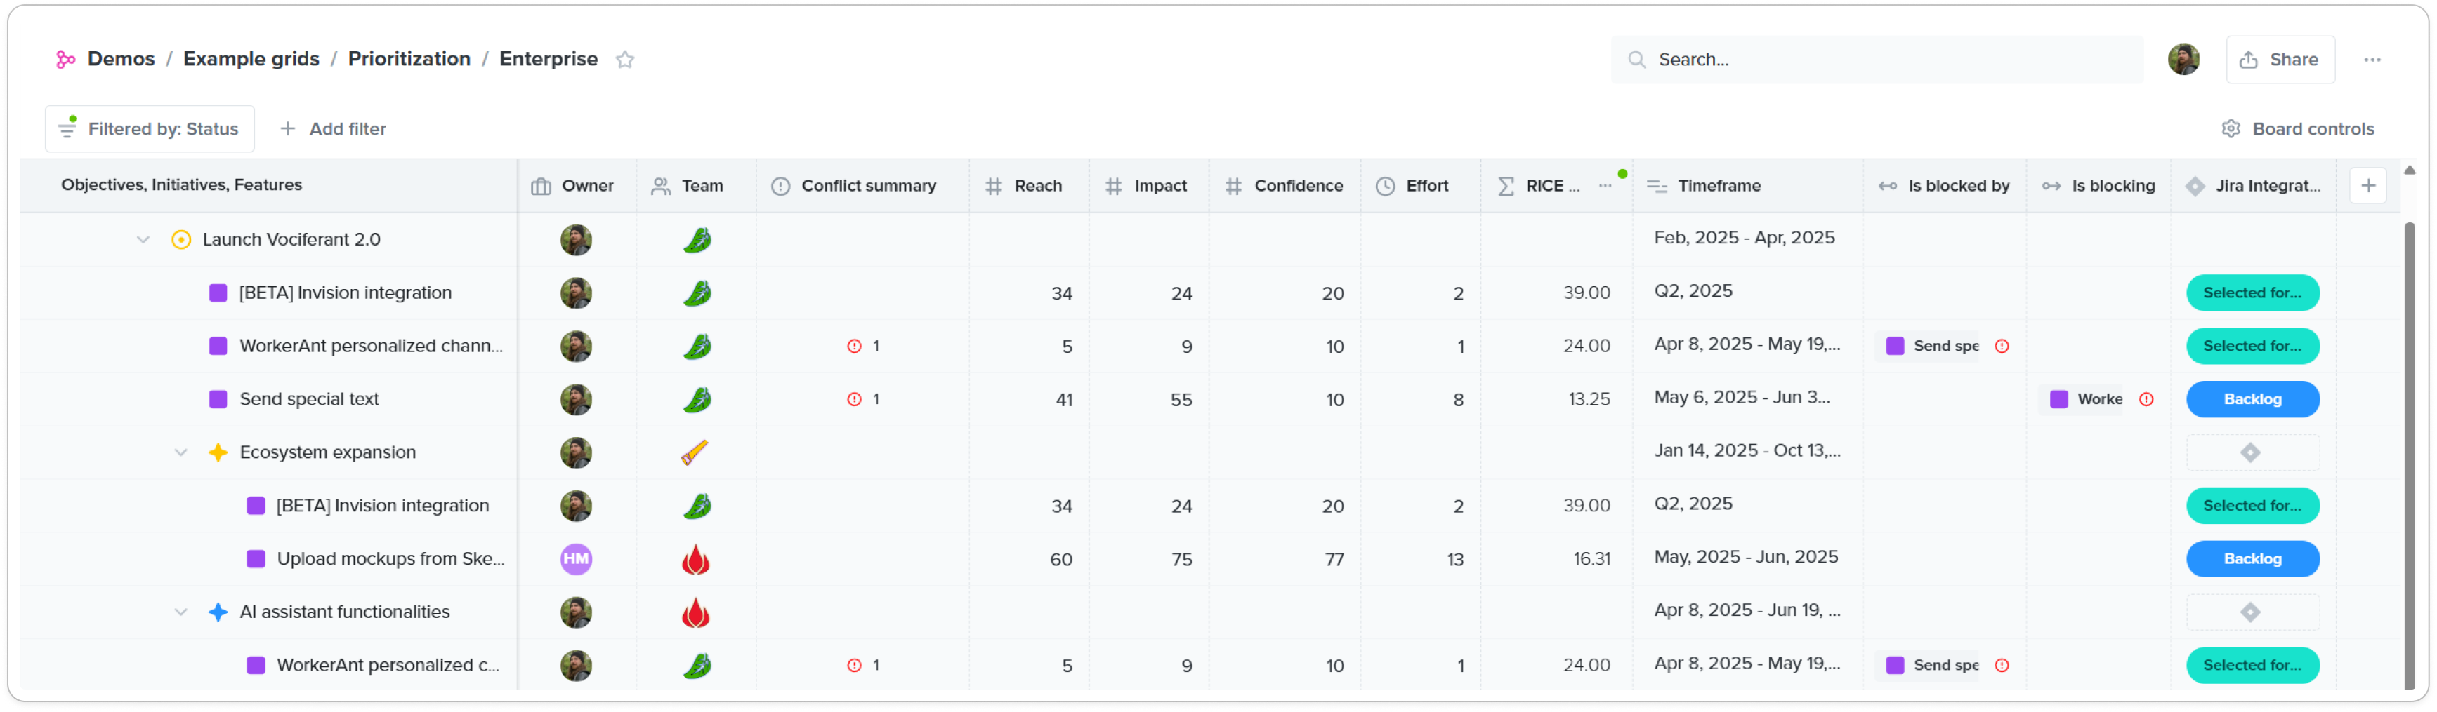
Task: Open the Upload mockups from Ske... item
Action: (x=390, y=559)
